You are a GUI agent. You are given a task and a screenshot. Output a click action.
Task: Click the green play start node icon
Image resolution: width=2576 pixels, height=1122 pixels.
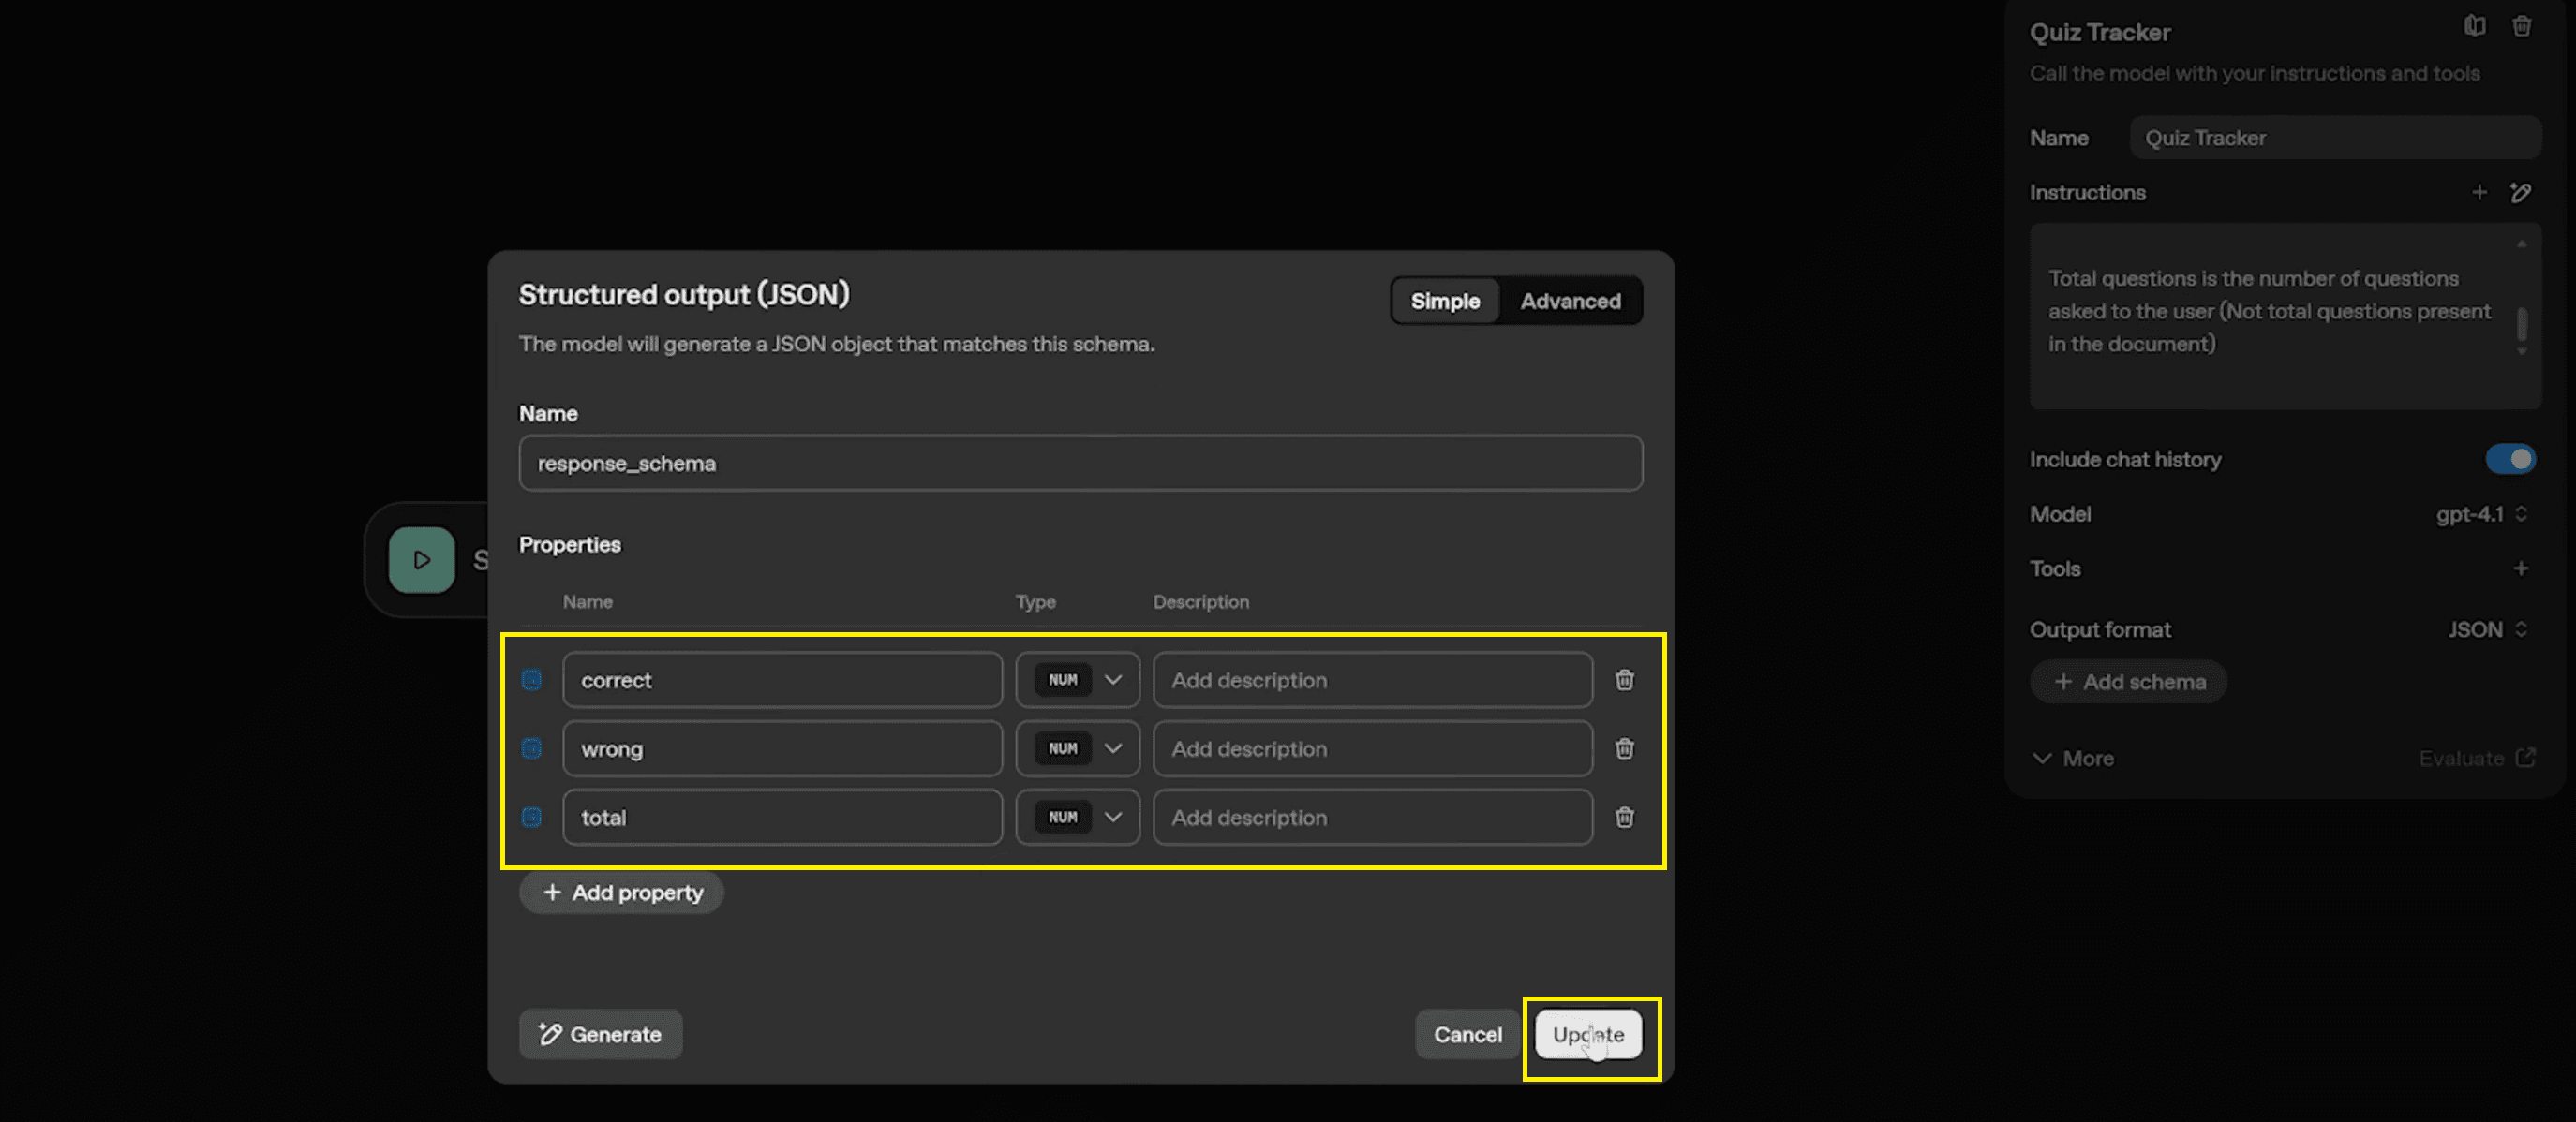(x=421, y=559)
